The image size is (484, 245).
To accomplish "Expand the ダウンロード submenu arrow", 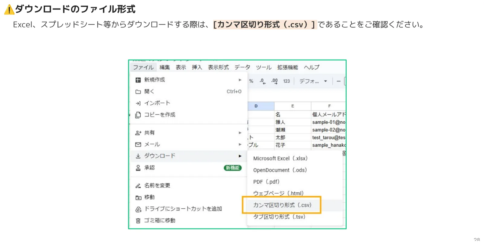I will [240, 156].
